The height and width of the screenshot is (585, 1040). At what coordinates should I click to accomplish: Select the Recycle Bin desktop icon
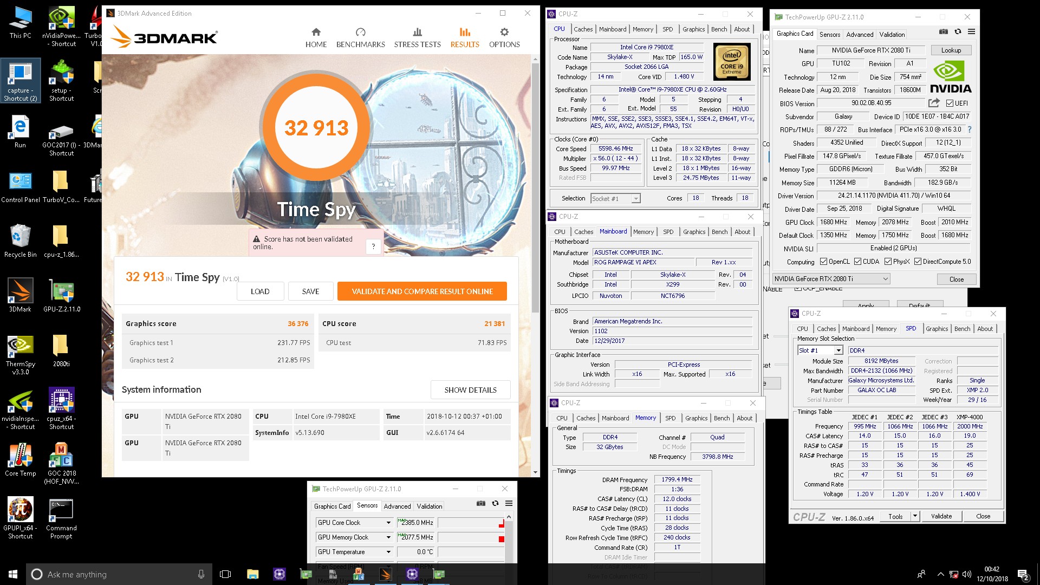pyautogui.click(x=20, y=241)
